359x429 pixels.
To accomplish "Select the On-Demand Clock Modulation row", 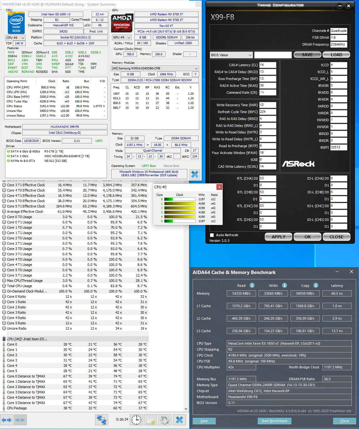I will tap(74, 291).
